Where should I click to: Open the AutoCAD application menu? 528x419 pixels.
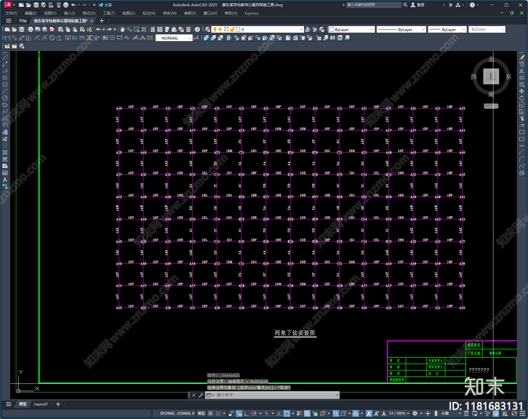click(x=8, y=5)
